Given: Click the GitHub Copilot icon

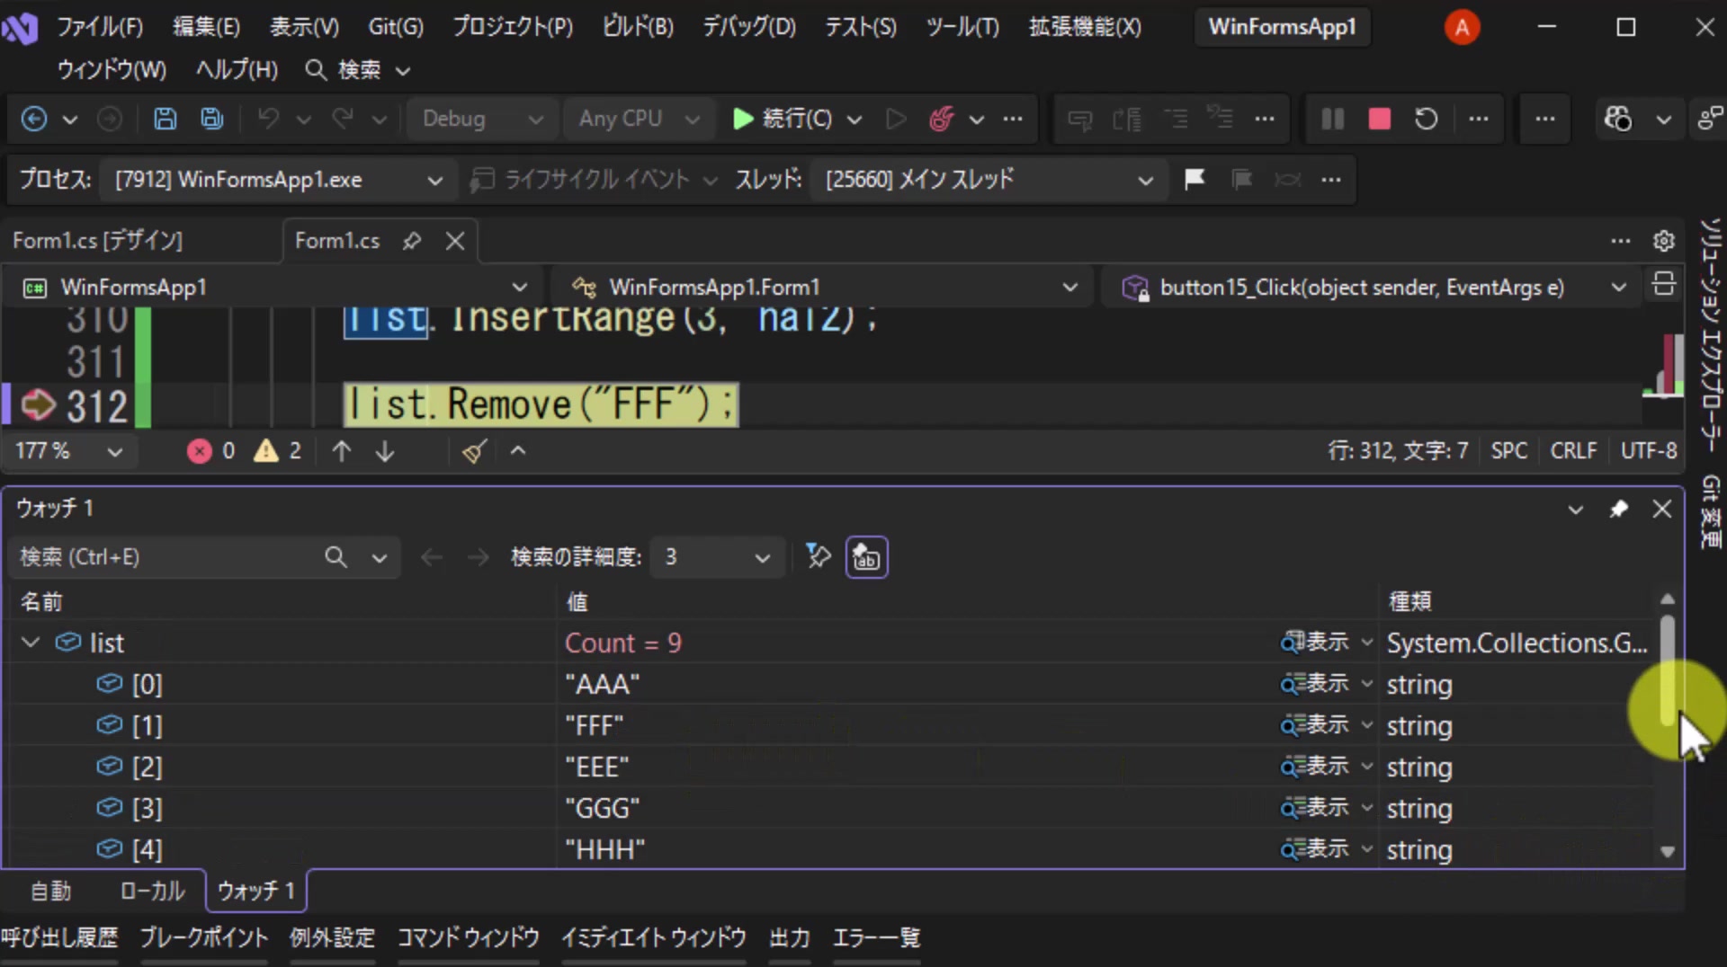Looking at the screenshot, I should (1618, 119).
